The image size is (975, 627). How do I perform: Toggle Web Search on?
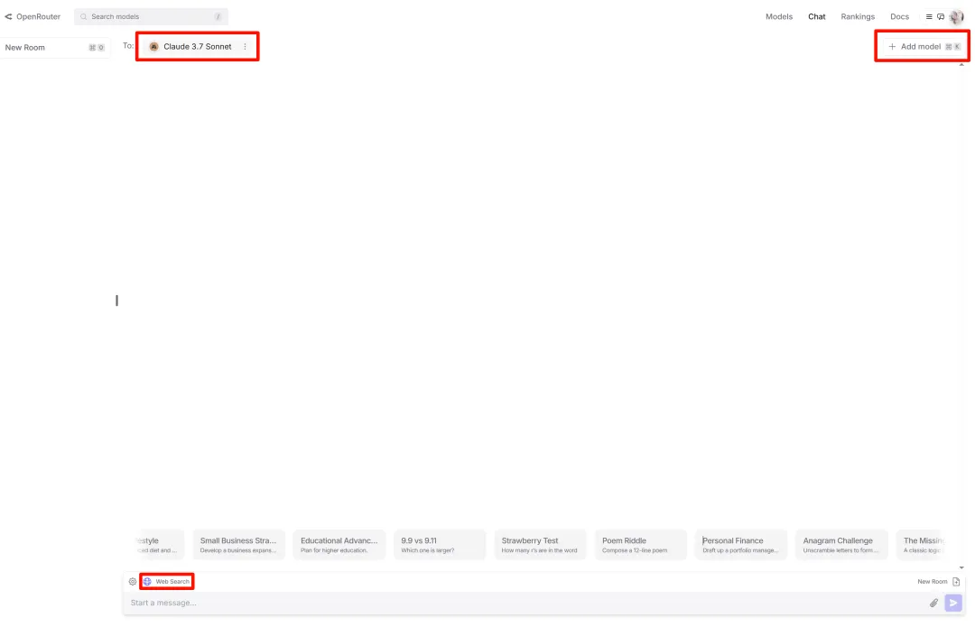click(x=167, y=582)
